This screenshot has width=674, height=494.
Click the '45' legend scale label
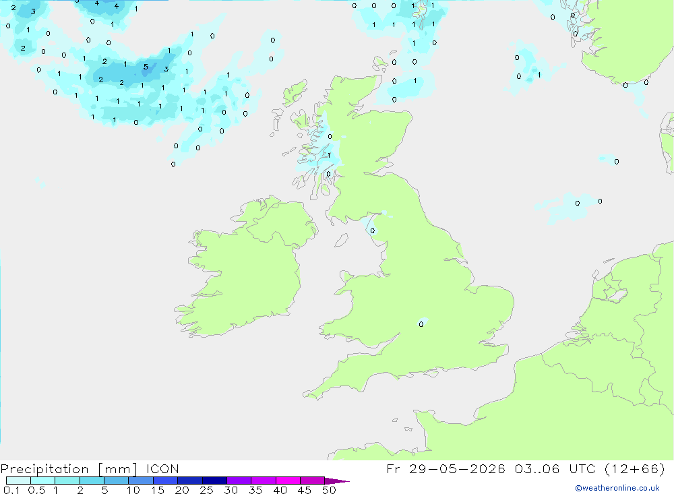click(x=305, y=490)
